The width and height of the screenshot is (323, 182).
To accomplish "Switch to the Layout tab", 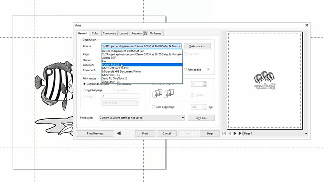I will click(123, 34).
